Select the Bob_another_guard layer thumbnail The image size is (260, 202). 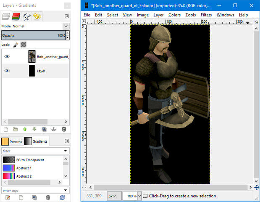[x=32, y=57]
